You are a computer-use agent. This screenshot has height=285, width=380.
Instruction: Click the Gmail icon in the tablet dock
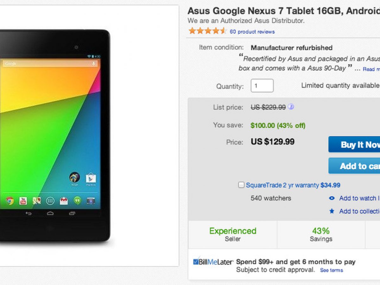[64, 200]
